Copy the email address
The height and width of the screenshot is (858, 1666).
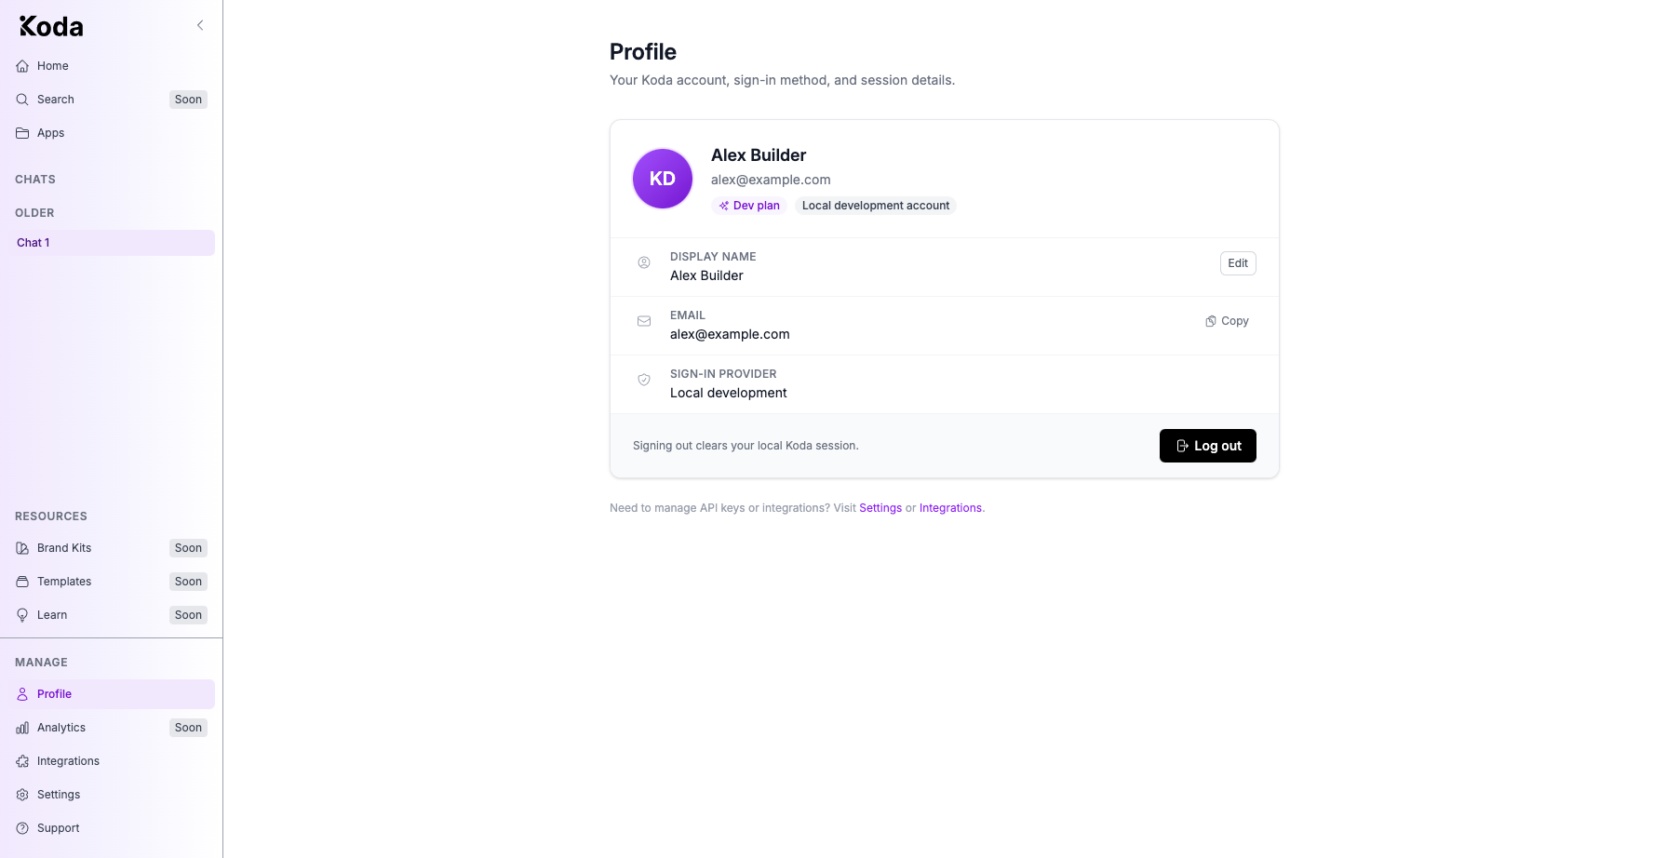[1227, 321]
